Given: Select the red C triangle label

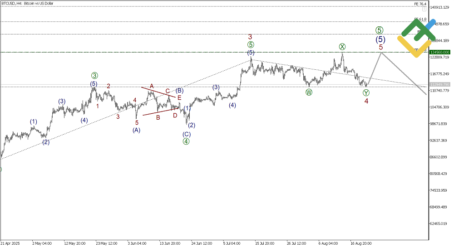Looking at the screenshot, I should coord(168,91).
